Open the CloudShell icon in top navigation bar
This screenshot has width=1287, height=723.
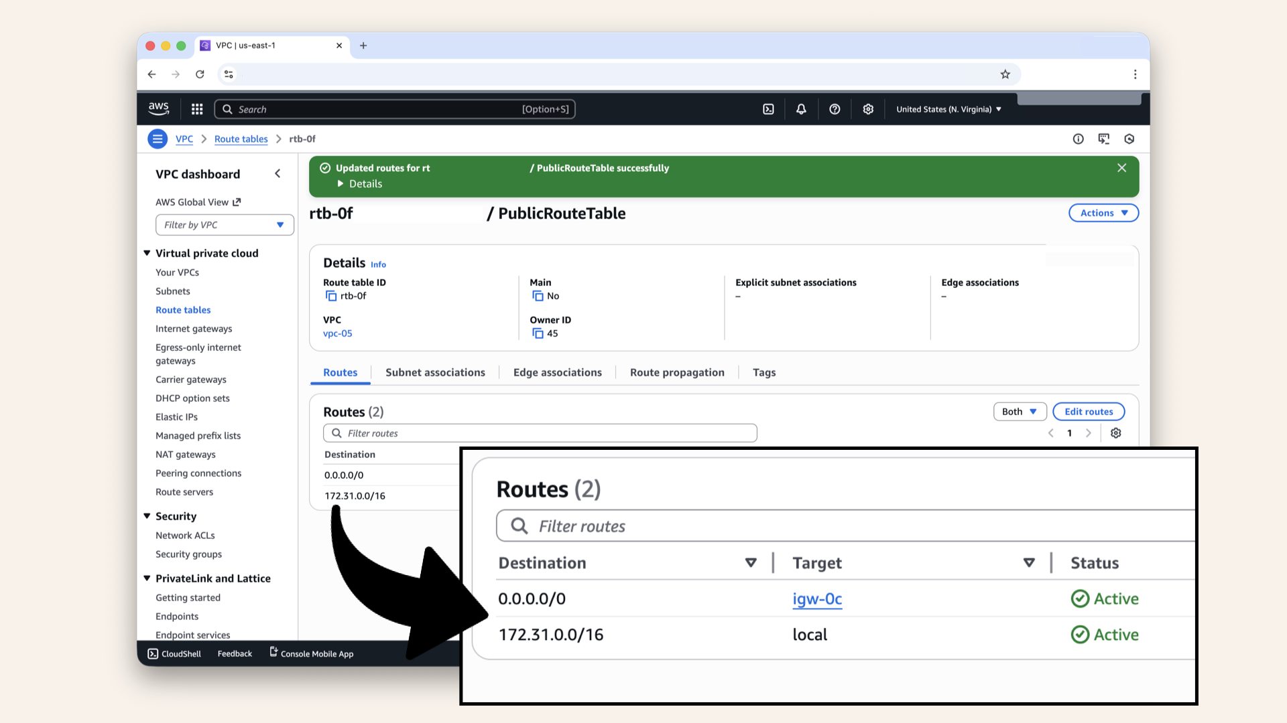(x=768, y=109)
